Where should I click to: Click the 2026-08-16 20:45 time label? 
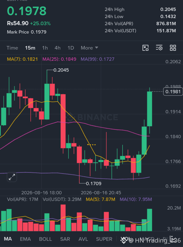101,193
